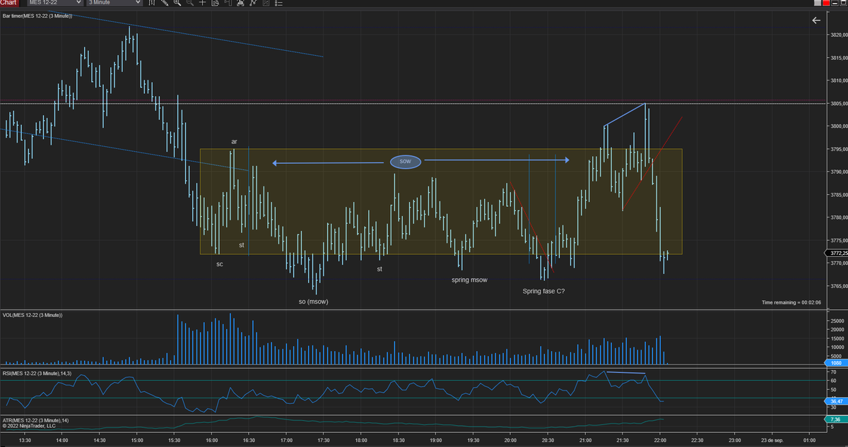Viewport: 848px width, 447px height.
Task: Open the bar style chart type icon
Action: click(152, 3)
